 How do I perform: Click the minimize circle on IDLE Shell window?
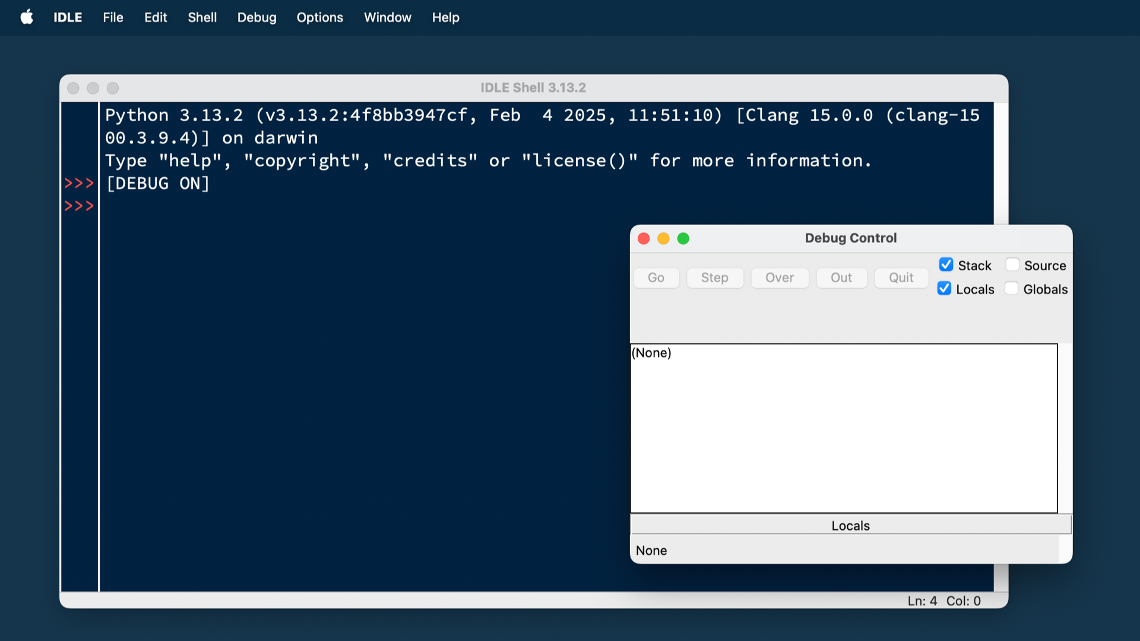(x=93, y=87)
